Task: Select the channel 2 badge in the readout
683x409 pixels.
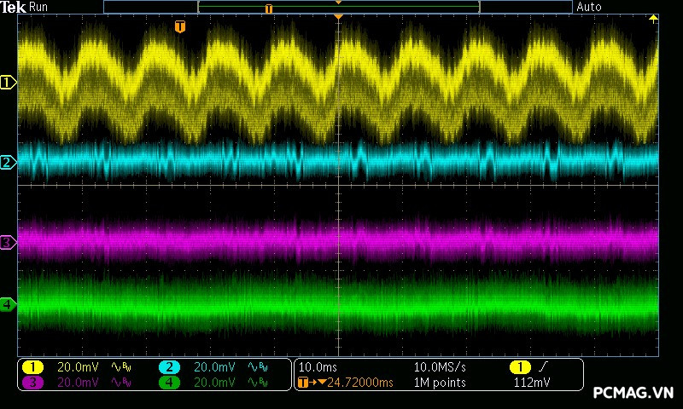Action: [x=169, y=367]
